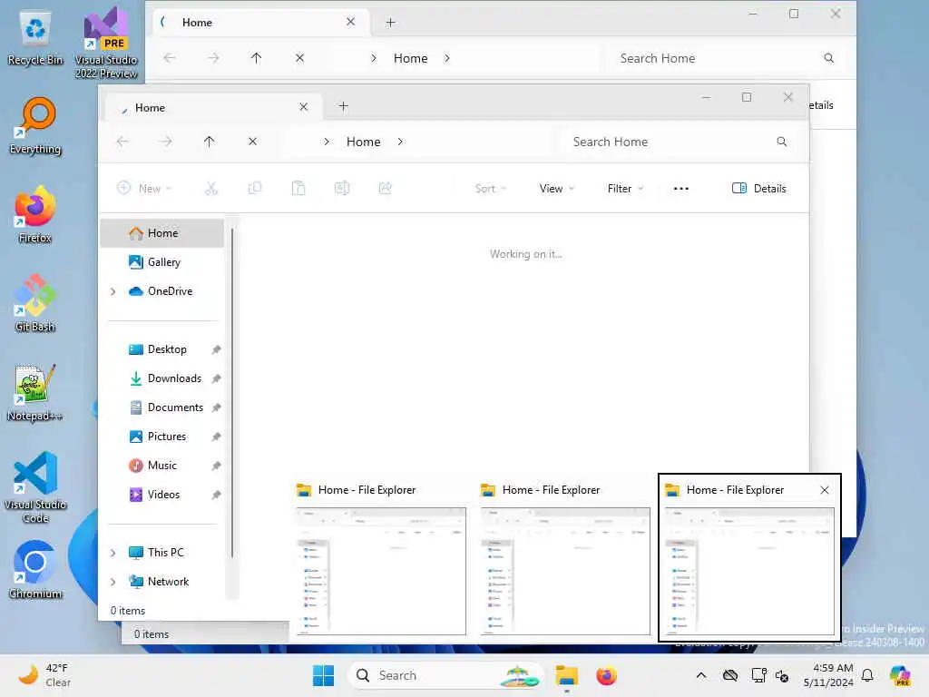Click the taskbar Search box
929x697 pixels.
coord(445,675)
